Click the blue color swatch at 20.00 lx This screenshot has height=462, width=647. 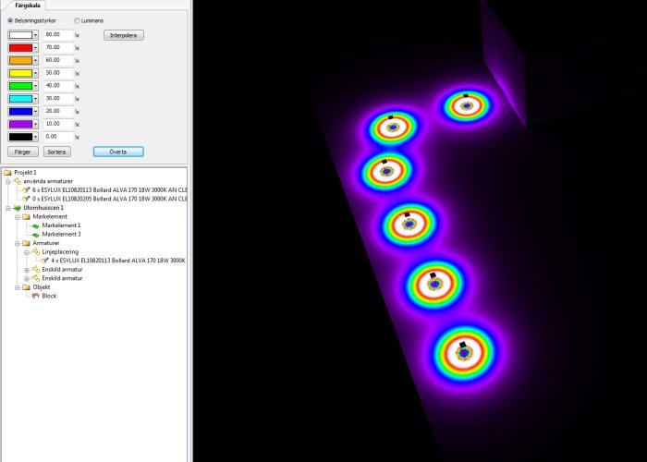click(x=20, y=112)
